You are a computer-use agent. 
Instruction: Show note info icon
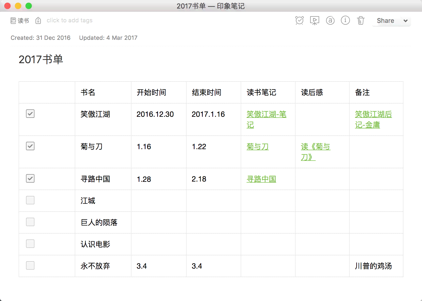click(x=345, y=20)
